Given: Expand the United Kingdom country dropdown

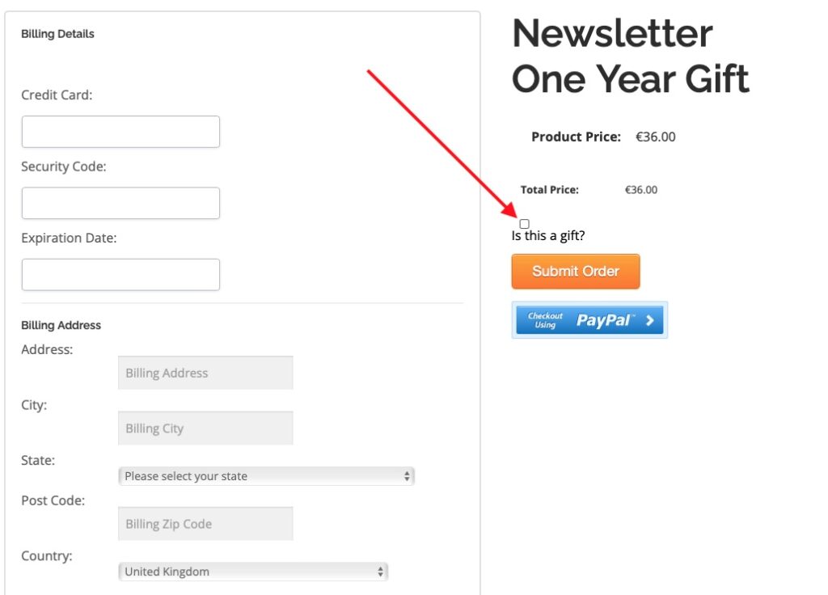Looking at the screenshot, I should pyautogui.click(x=252, y=572).
